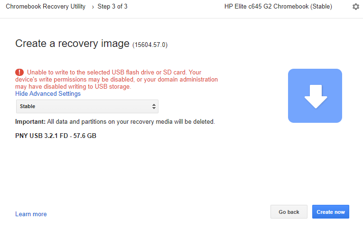Click the word Stable inside the selector
This screenshot has width=363, height=229.
tap(28, 106)
